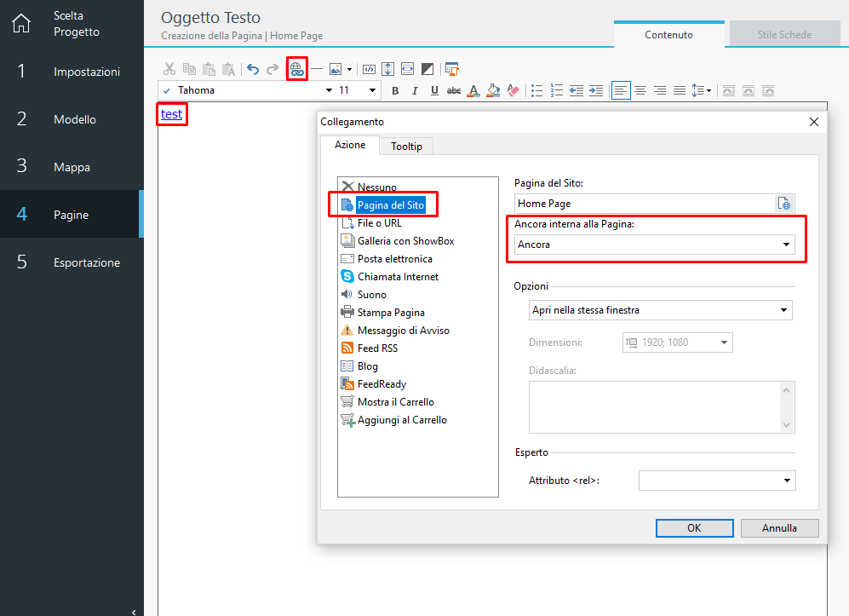Toggle Bold formatting button
Viewport: 849px width, 616px height.
pos(394,90)
